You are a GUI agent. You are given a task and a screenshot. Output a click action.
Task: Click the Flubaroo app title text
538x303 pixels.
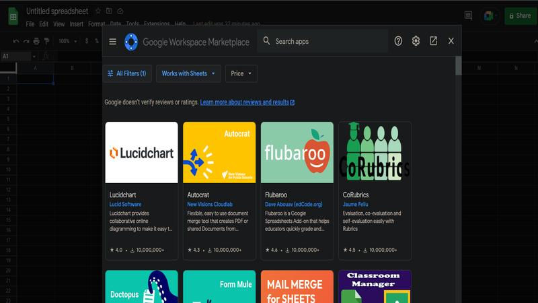click(x=276, y=195)
